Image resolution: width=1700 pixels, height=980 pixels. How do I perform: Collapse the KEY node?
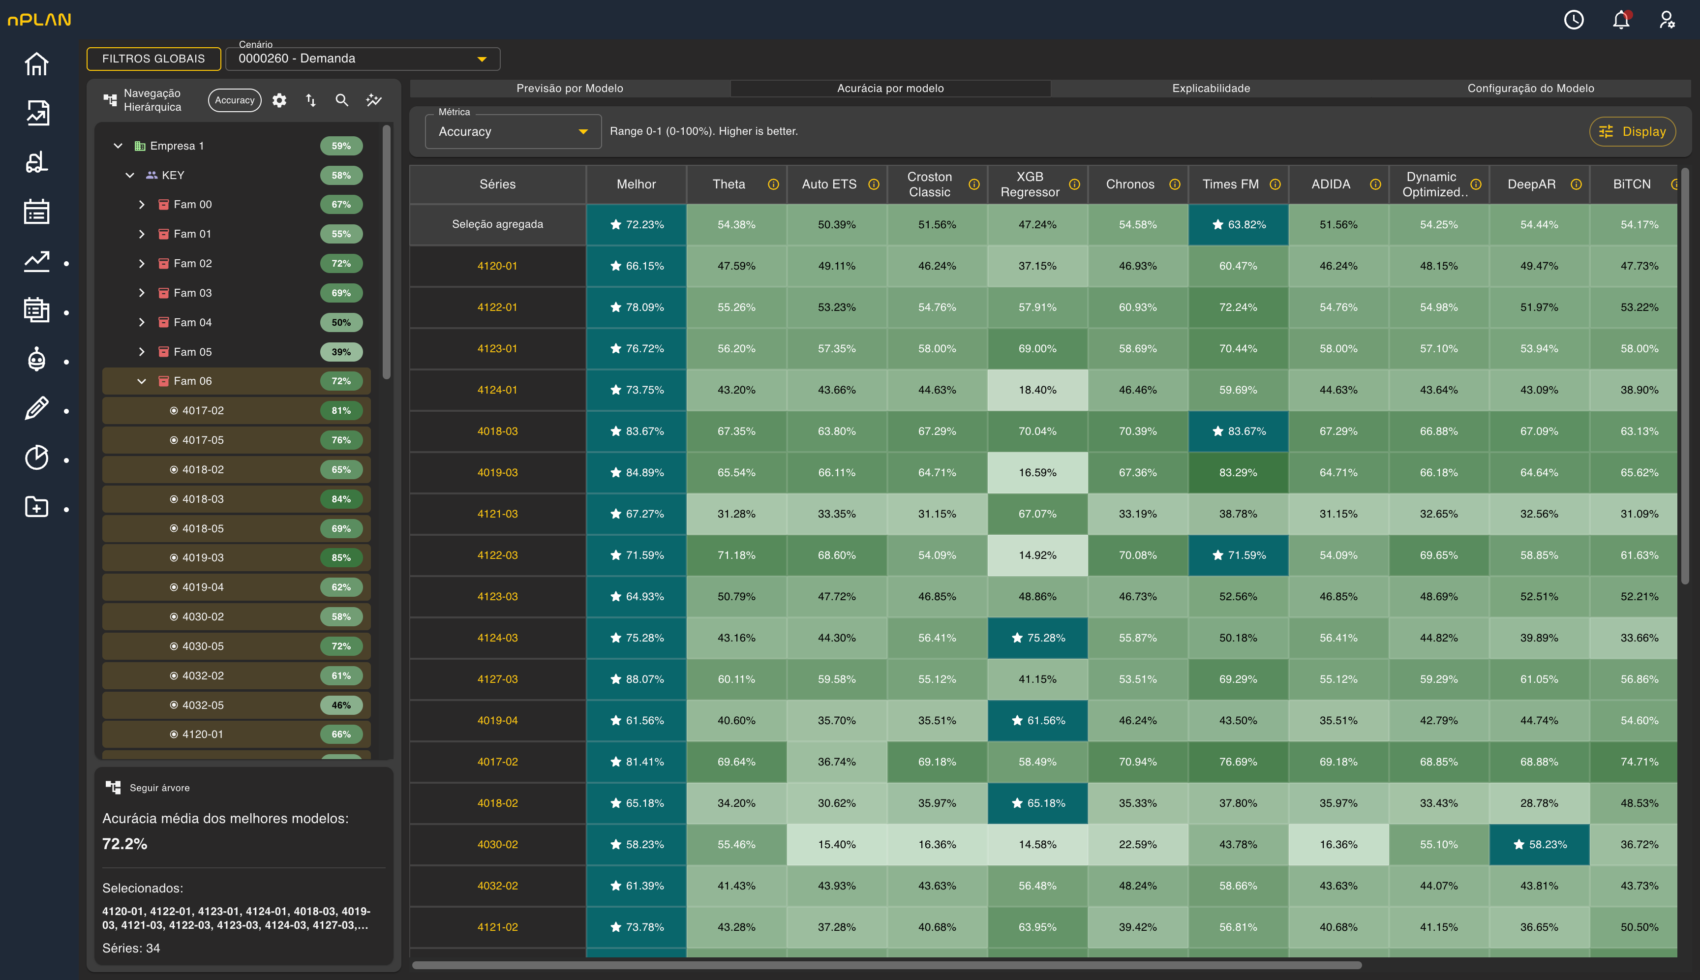130,175
